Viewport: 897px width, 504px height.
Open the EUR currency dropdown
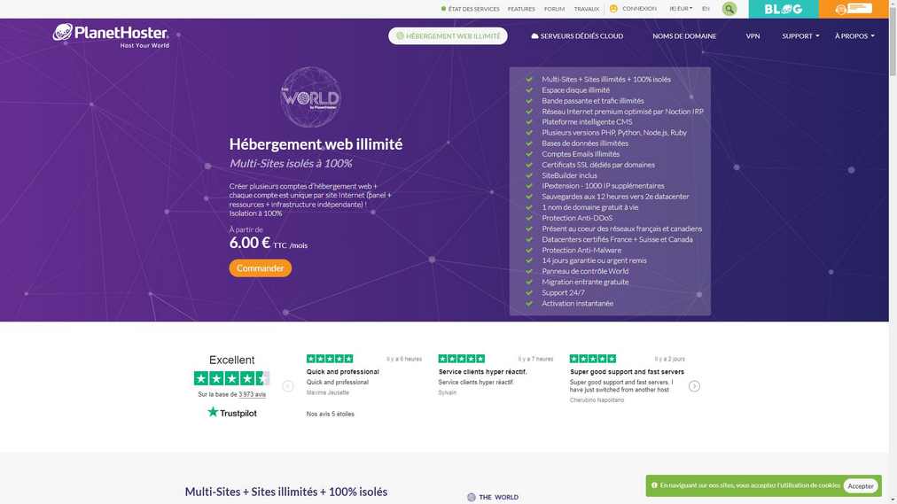[681, 9]
